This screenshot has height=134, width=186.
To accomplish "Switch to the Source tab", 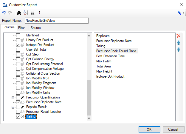I will coord(35,28).
